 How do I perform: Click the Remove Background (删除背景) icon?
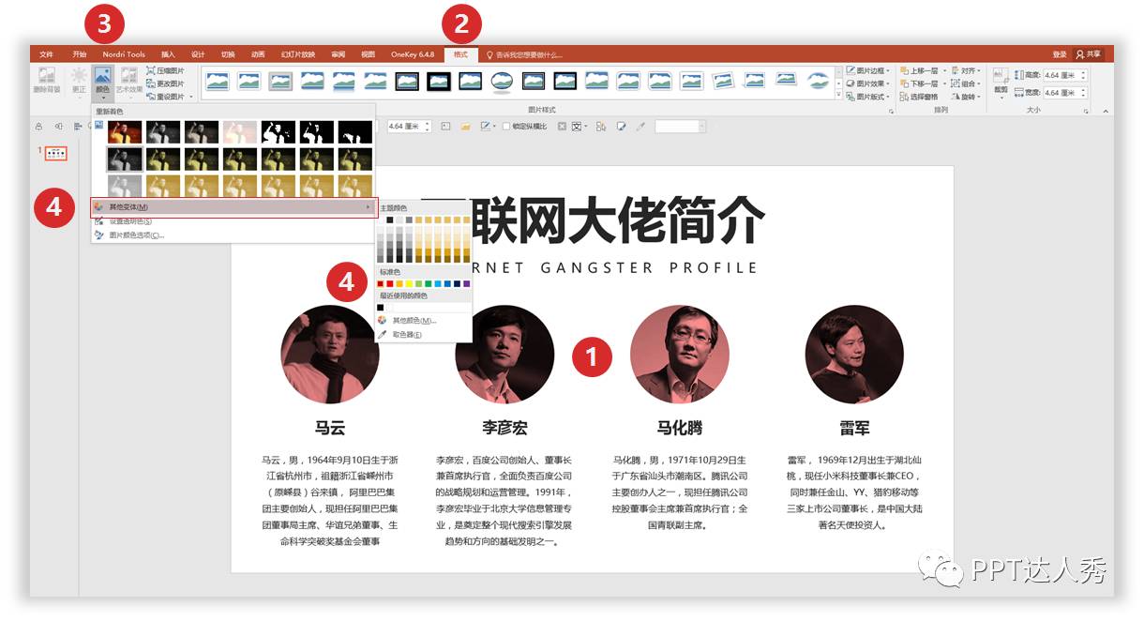46,82
